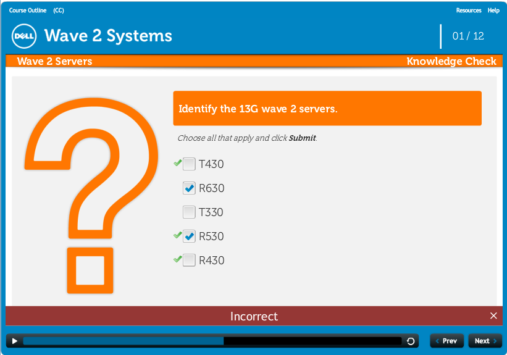Toggle closed captions via (CC)

click(x=59, y=10)
